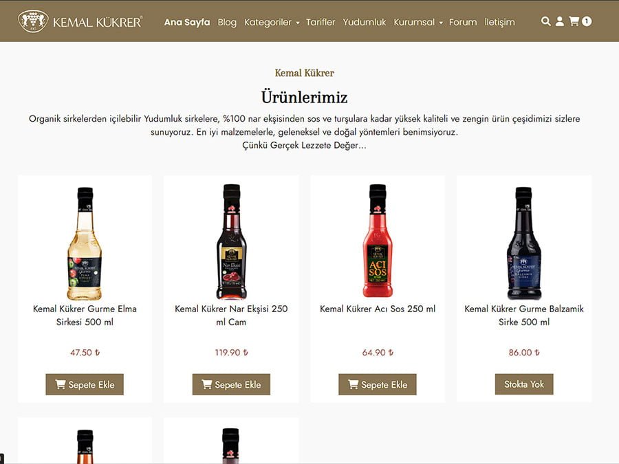Add Acı Sos 250 ml to cart

pos(378,384)
